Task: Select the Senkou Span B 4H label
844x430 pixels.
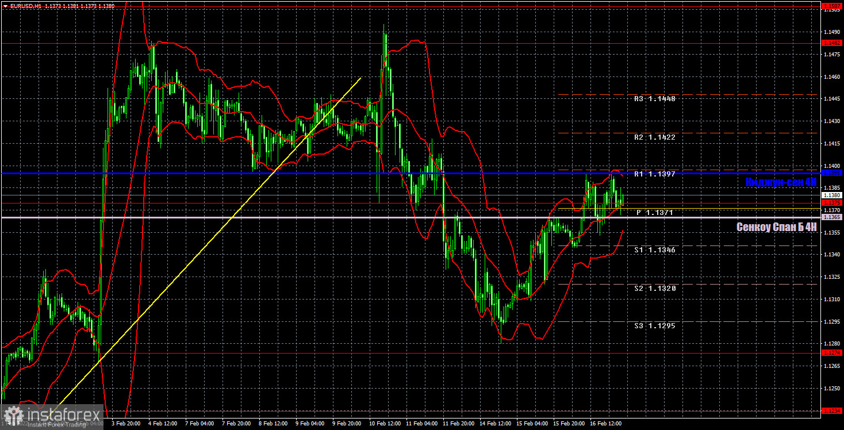Action: click(x=777, y=228)
